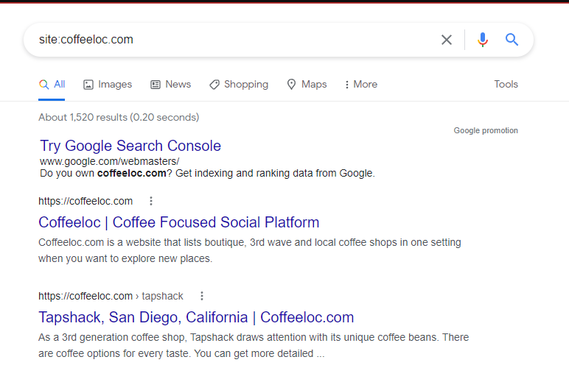Viewport: 569px width, 368px height.
Task: Open the Tools search filters
Action: click(x=506, y=85)
